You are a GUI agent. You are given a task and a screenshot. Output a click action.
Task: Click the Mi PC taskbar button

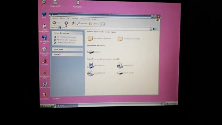coord(67,106)
